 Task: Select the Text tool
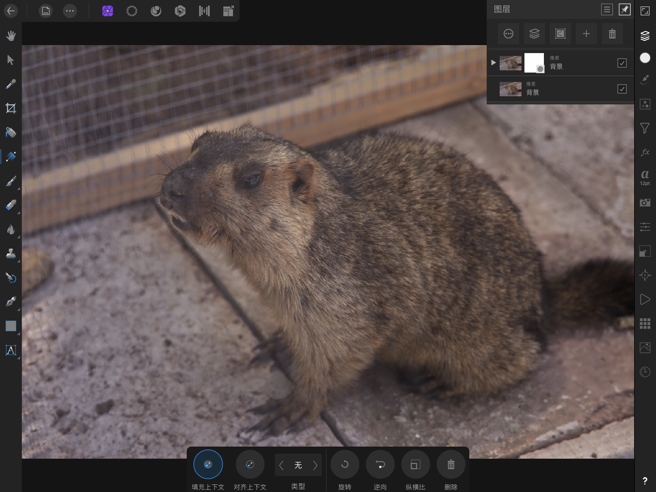(x=11, y=350)
